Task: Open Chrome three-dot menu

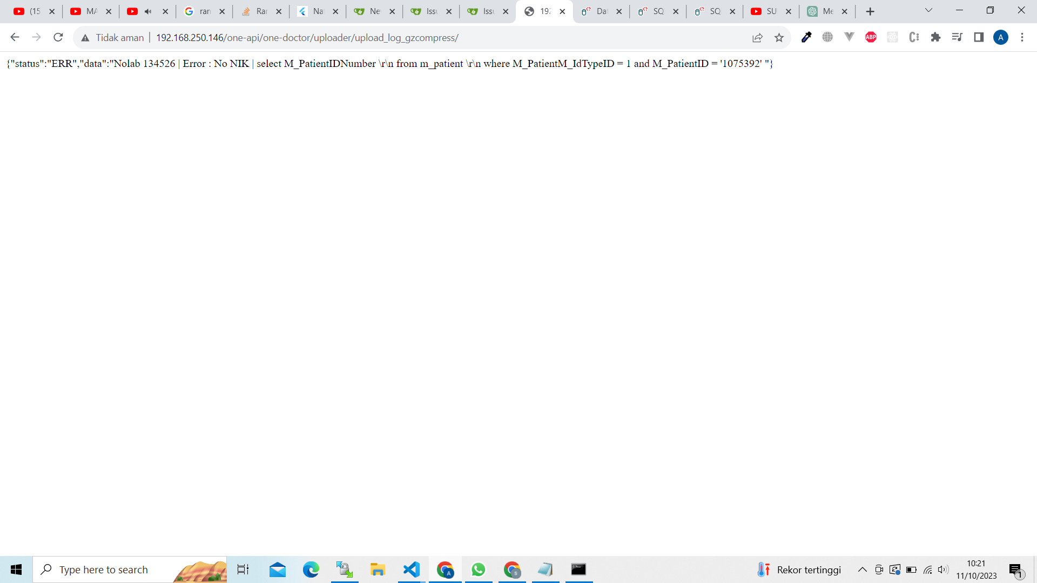Action: (x=1022, y=37)
